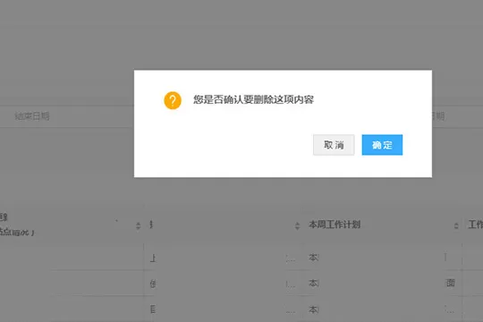Click the orange question mark icon
The height and width of the screenshot is (322, 483).
[x=173, y=100]
